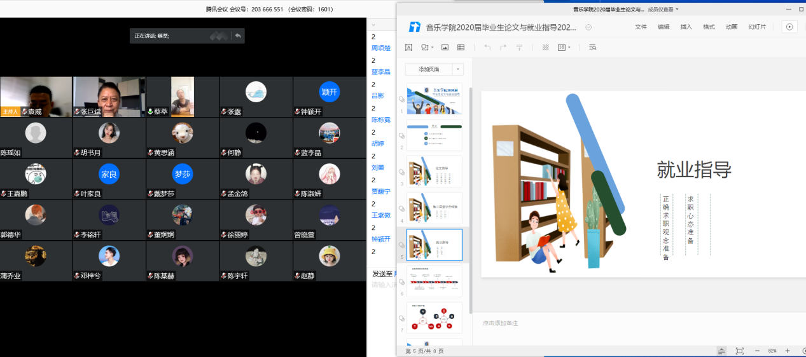Click the fit slide to window icon
Screen dimensions: 806x357
pyautogui.click(x=739, y=351)
